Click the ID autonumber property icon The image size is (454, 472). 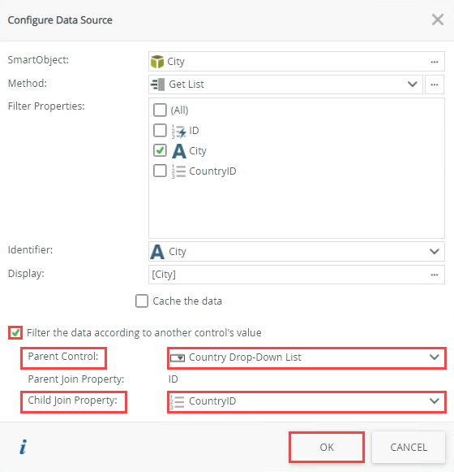tap(179, 131)
